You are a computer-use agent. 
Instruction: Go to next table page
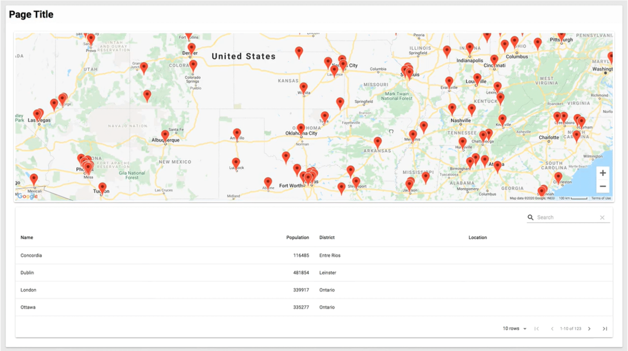point(589,329)
